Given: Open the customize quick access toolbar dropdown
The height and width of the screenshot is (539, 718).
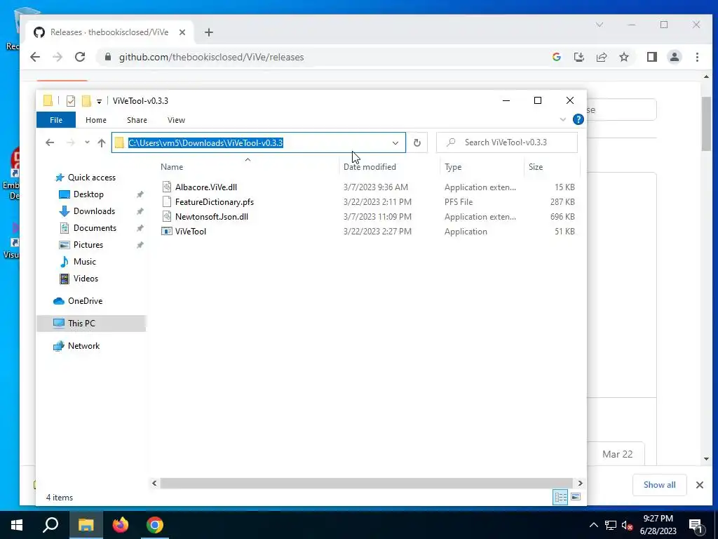Looking at the screenshot, I should [x=99, y=101].
